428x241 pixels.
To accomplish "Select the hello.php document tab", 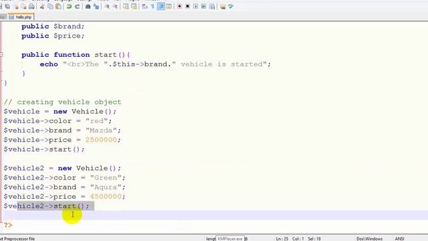I will coord(21,17).
